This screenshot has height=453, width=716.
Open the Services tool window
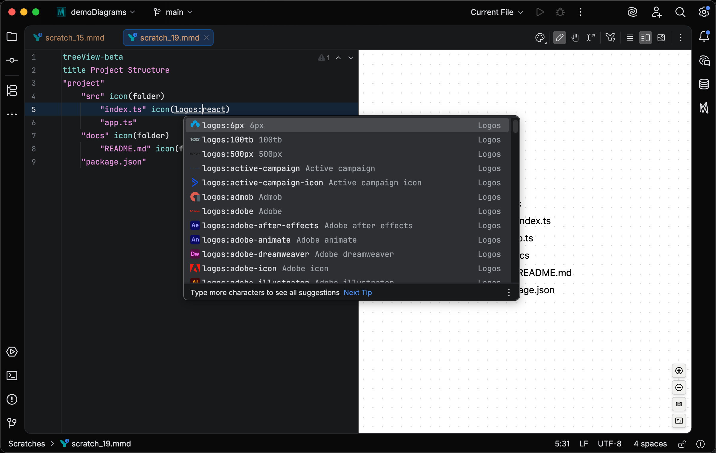point(12,352)
